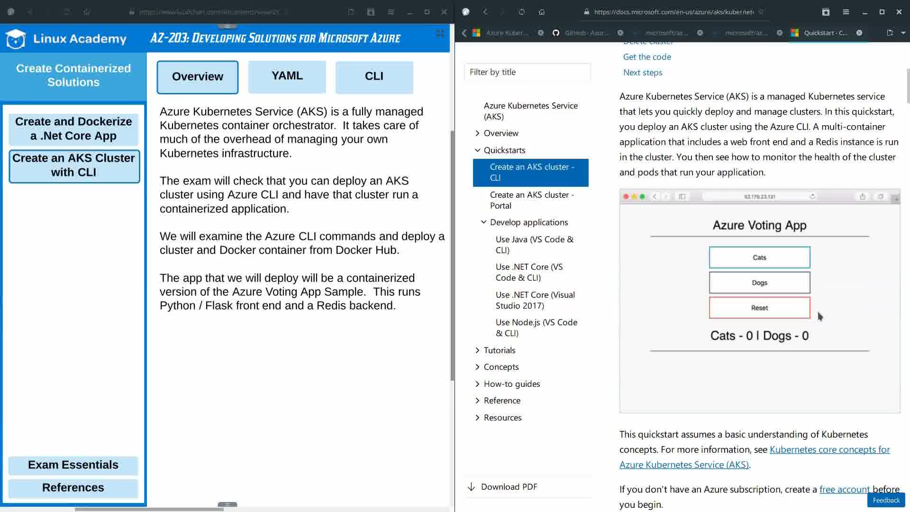Collapse the Quickstarts section
Image resolution: width=910 pixels, height=512 pixels.
point(477,150)
